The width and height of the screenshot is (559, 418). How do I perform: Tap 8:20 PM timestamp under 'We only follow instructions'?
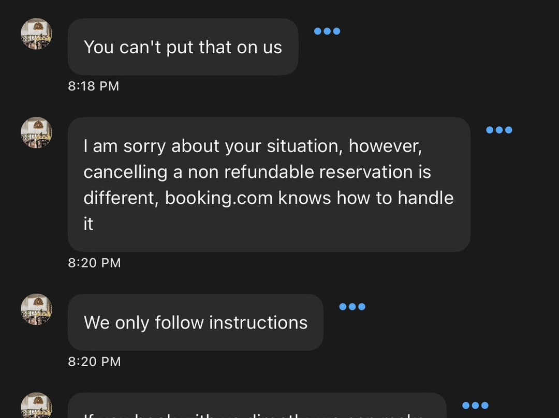(x=95, y=361)
